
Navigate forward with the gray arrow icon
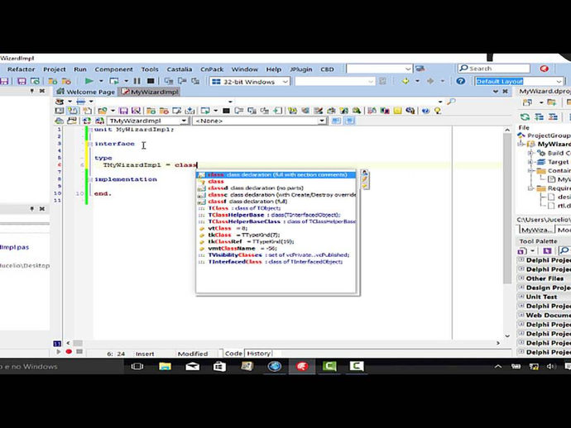click(430, 81)
